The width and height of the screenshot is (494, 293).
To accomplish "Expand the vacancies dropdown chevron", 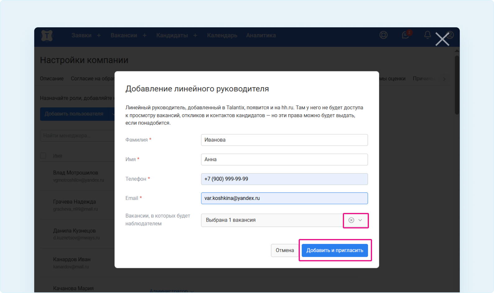I will 360,220.
